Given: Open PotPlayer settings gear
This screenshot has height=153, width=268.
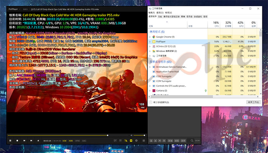Looking at the screenshot, I should pos(136,141).
